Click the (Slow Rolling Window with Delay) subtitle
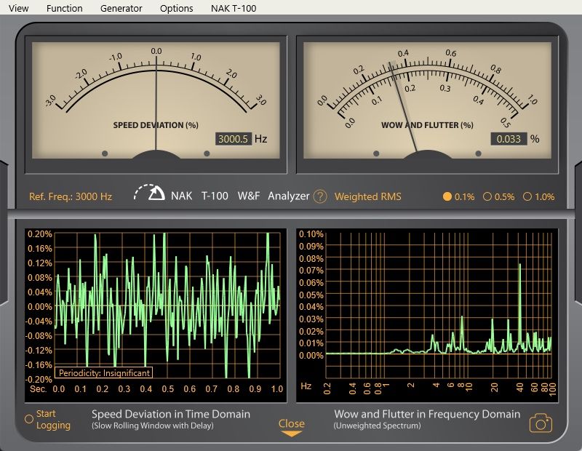 (153, 426)
